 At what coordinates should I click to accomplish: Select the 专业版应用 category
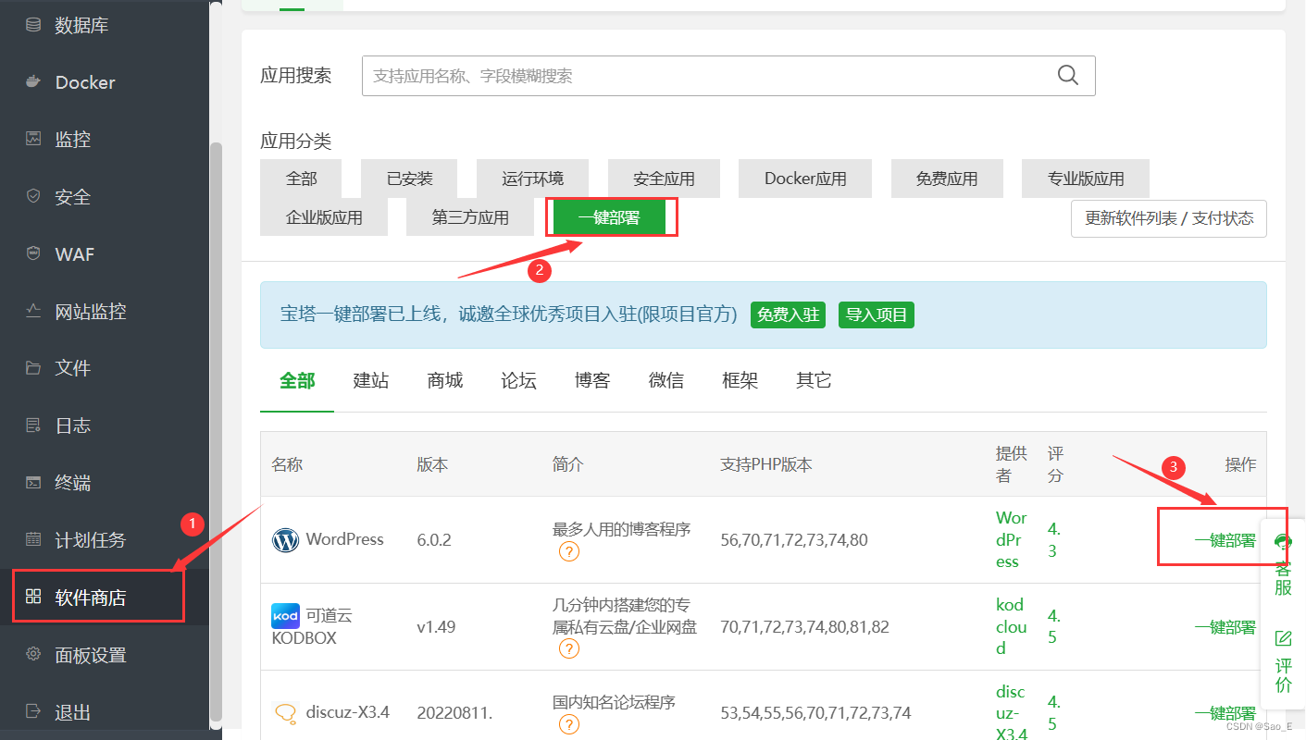(x=1086, y=179)
